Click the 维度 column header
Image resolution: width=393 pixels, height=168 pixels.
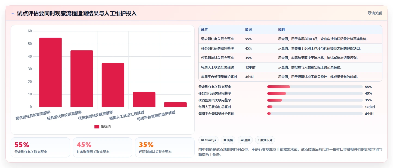coord(204,30)
